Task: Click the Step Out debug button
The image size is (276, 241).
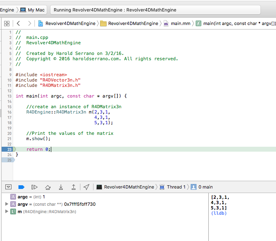Action: pyautogui.click(x=73, y=187)
